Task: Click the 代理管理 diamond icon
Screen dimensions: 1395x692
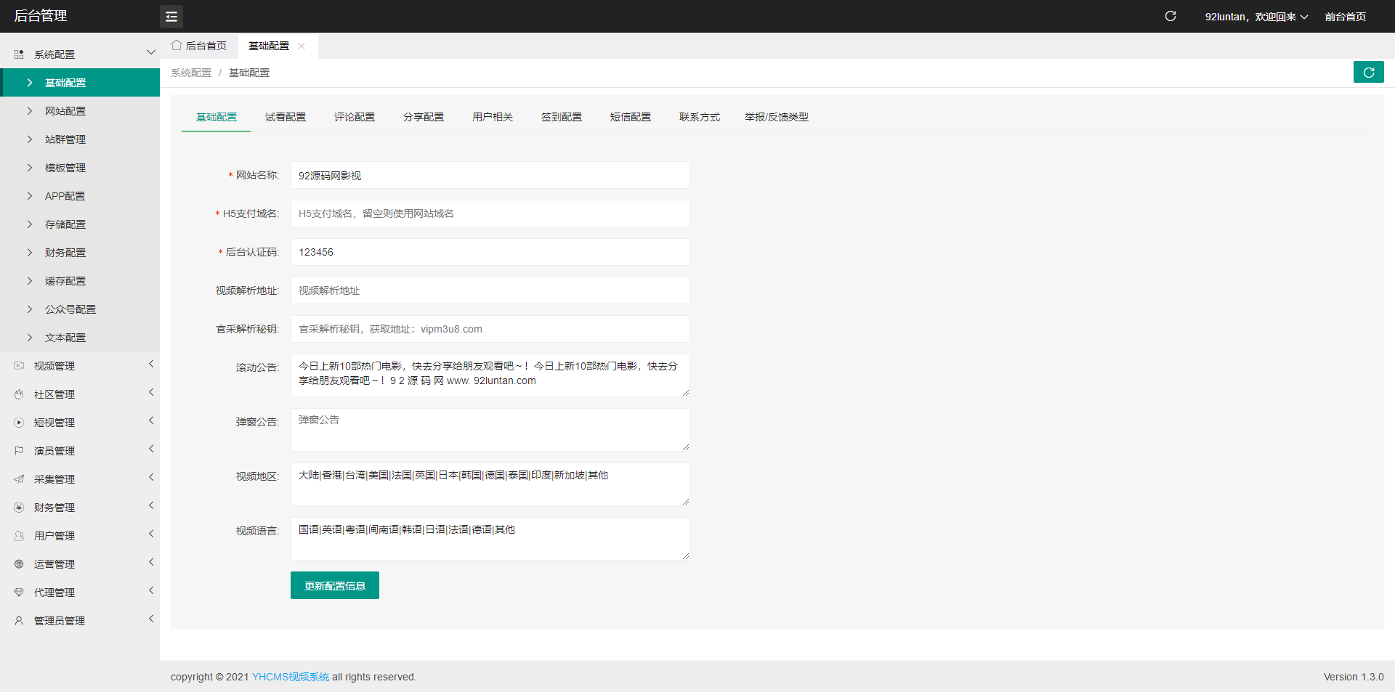Action: (19, 593)
